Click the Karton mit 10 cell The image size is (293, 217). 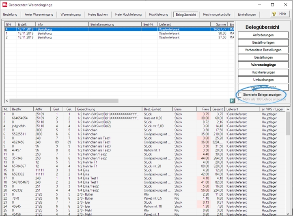pos(153,206)
